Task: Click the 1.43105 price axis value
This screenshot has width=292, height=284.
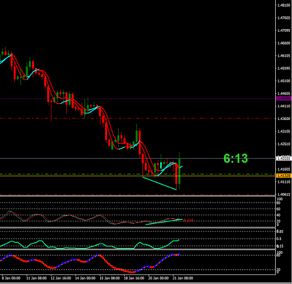Action: point(284,131)
